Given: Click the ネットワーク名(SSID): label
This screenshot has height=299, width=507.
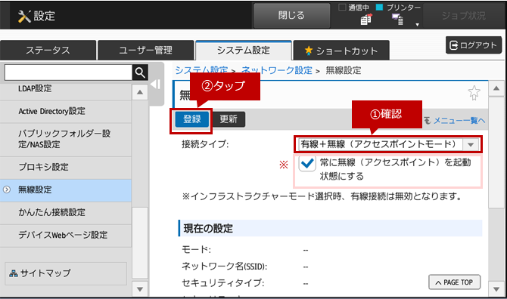Looking at the screenshot, I should coord(224,267).
